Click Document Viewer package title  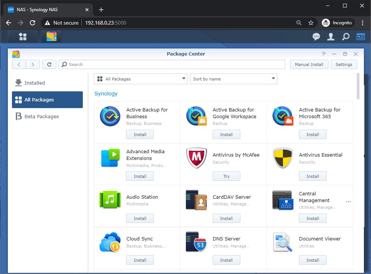click(320, 239)
